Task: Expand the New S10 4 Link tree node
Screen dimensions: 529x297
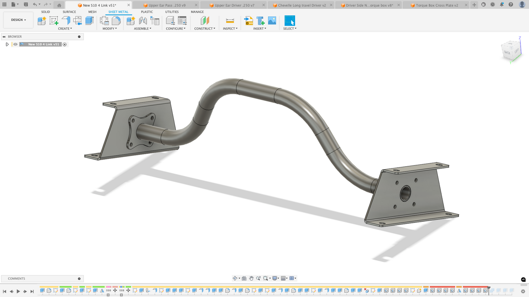Action: click(7, 44)
